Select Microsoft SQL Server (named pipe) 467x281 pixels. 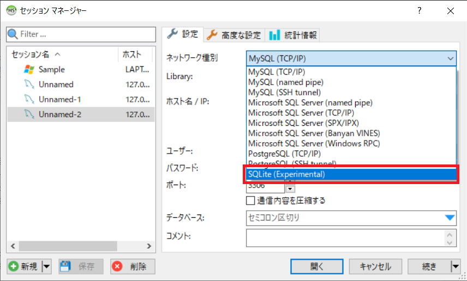pyautogui.click(x=351, y=102)
